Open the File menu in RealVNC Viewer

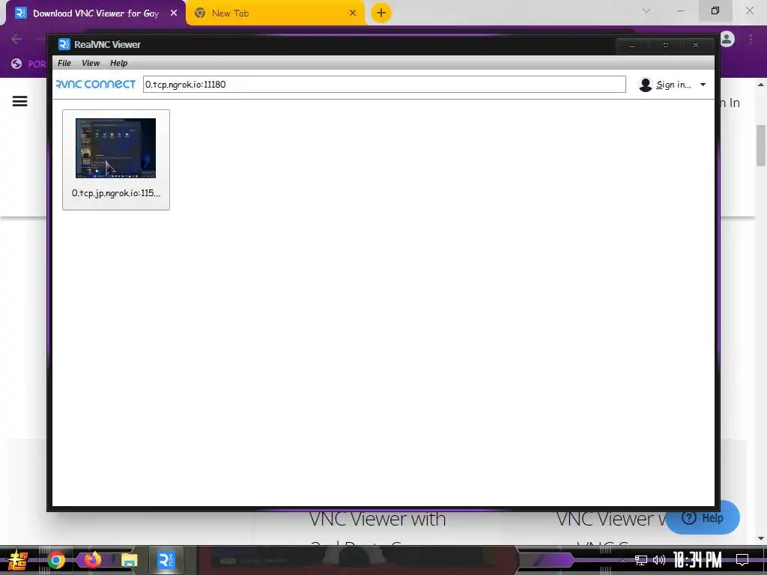coord(64,63)
